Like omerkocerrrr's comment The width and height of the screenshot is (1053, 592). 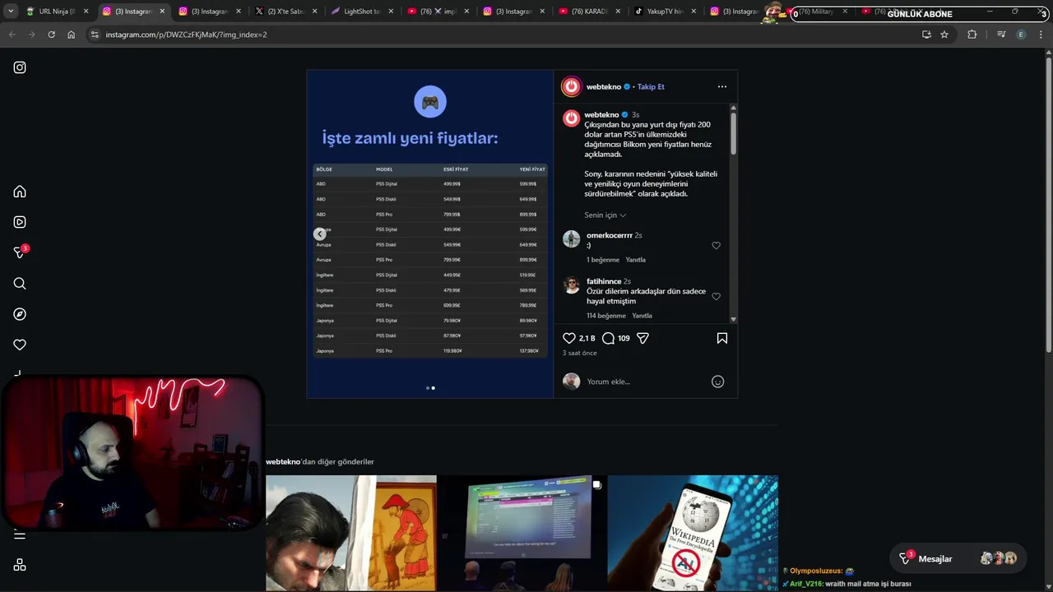[x=716, y=246]
